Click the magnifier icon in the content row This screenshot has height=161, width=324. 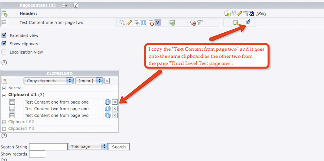click(122, 23)
